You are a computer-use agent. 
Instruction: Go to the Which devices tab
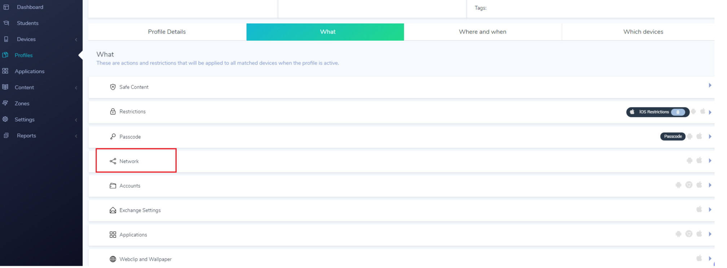click(x=638, y=32)
